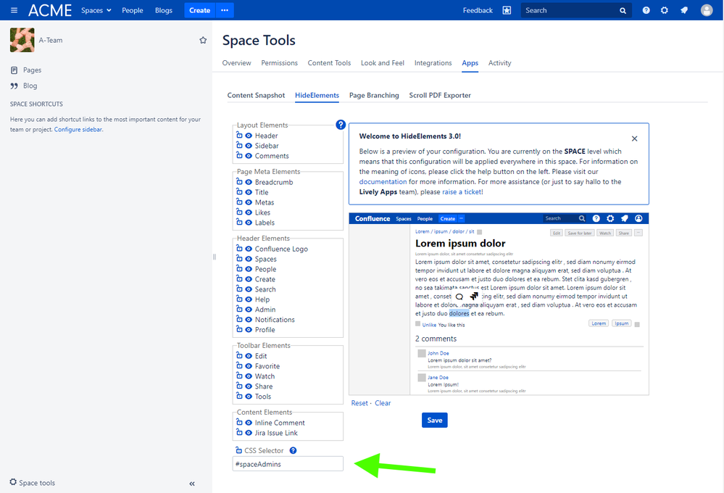The width and height of the screenshot is (724, 493).
Task: Toggle the eye visibility for Likes
Action: pyautogui.click(x=249, y=212)
